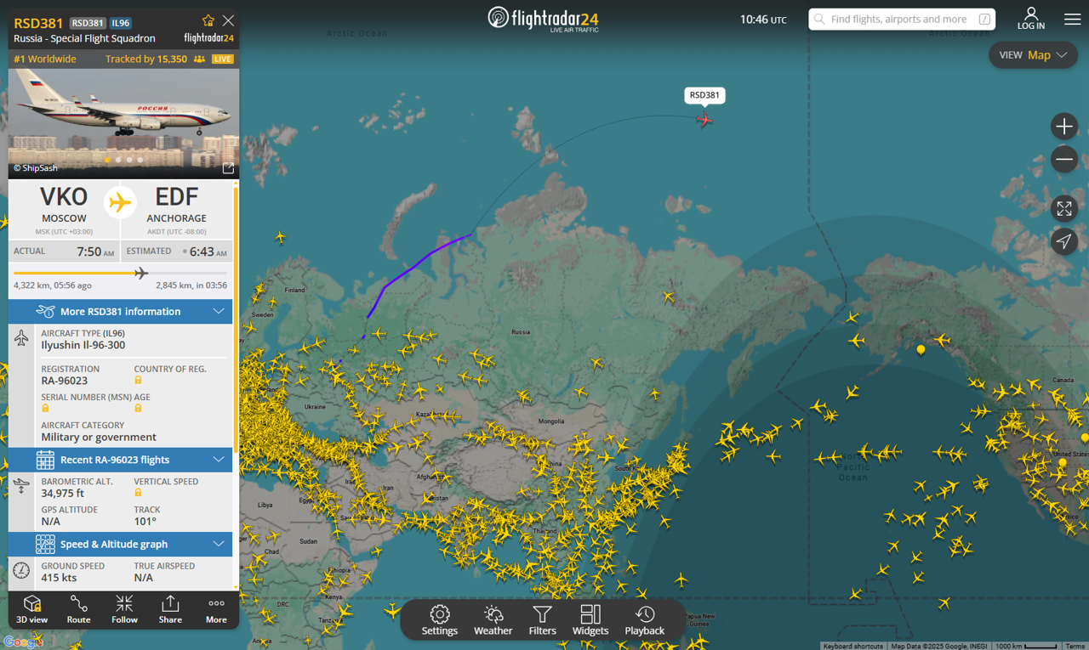Follow the RSD381 aircraft

[124, 609]
